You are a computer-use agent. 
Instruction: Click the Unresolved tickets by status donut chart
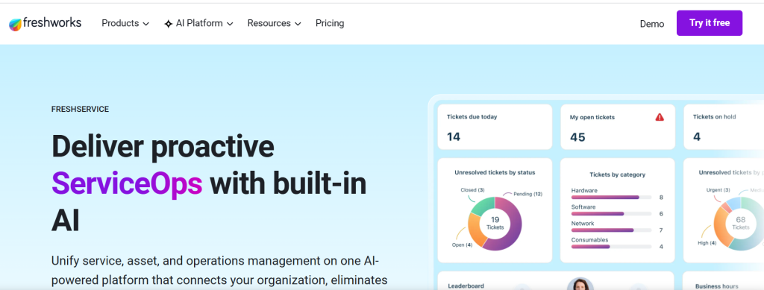495,224
